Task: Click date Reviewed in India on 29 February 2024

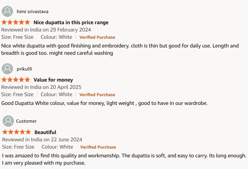Action: (46, 30)
